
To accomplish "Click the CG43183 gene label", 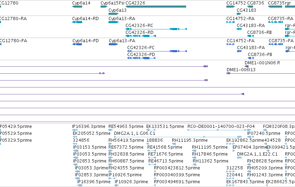I will (x=246, y=10).
